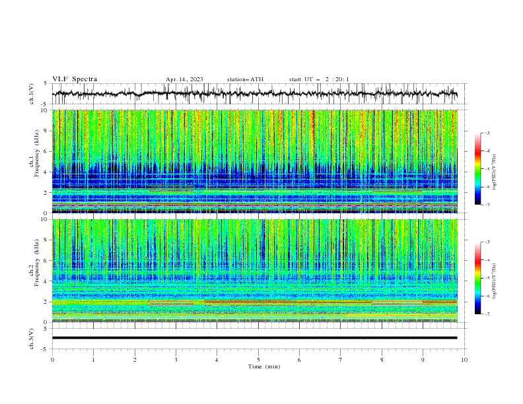Screen dimensions: 523x404
Task: Click inside the ch.2 spectrogram plot
Action: 254,271
